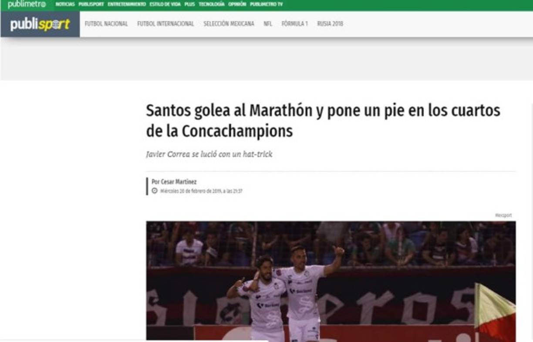Click the publisport logo icon

point(40,24)
